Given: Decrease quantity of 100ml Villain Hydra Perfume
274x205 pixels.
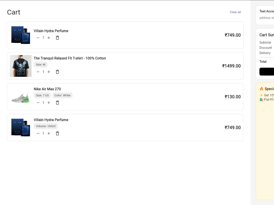Looking at the screenshot, I should (38, 134).
